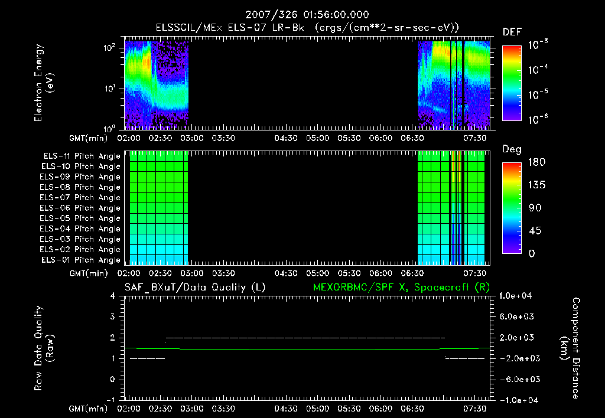
Task: Click the ELS-08 Pitch Angle row label
Action: 80,187
